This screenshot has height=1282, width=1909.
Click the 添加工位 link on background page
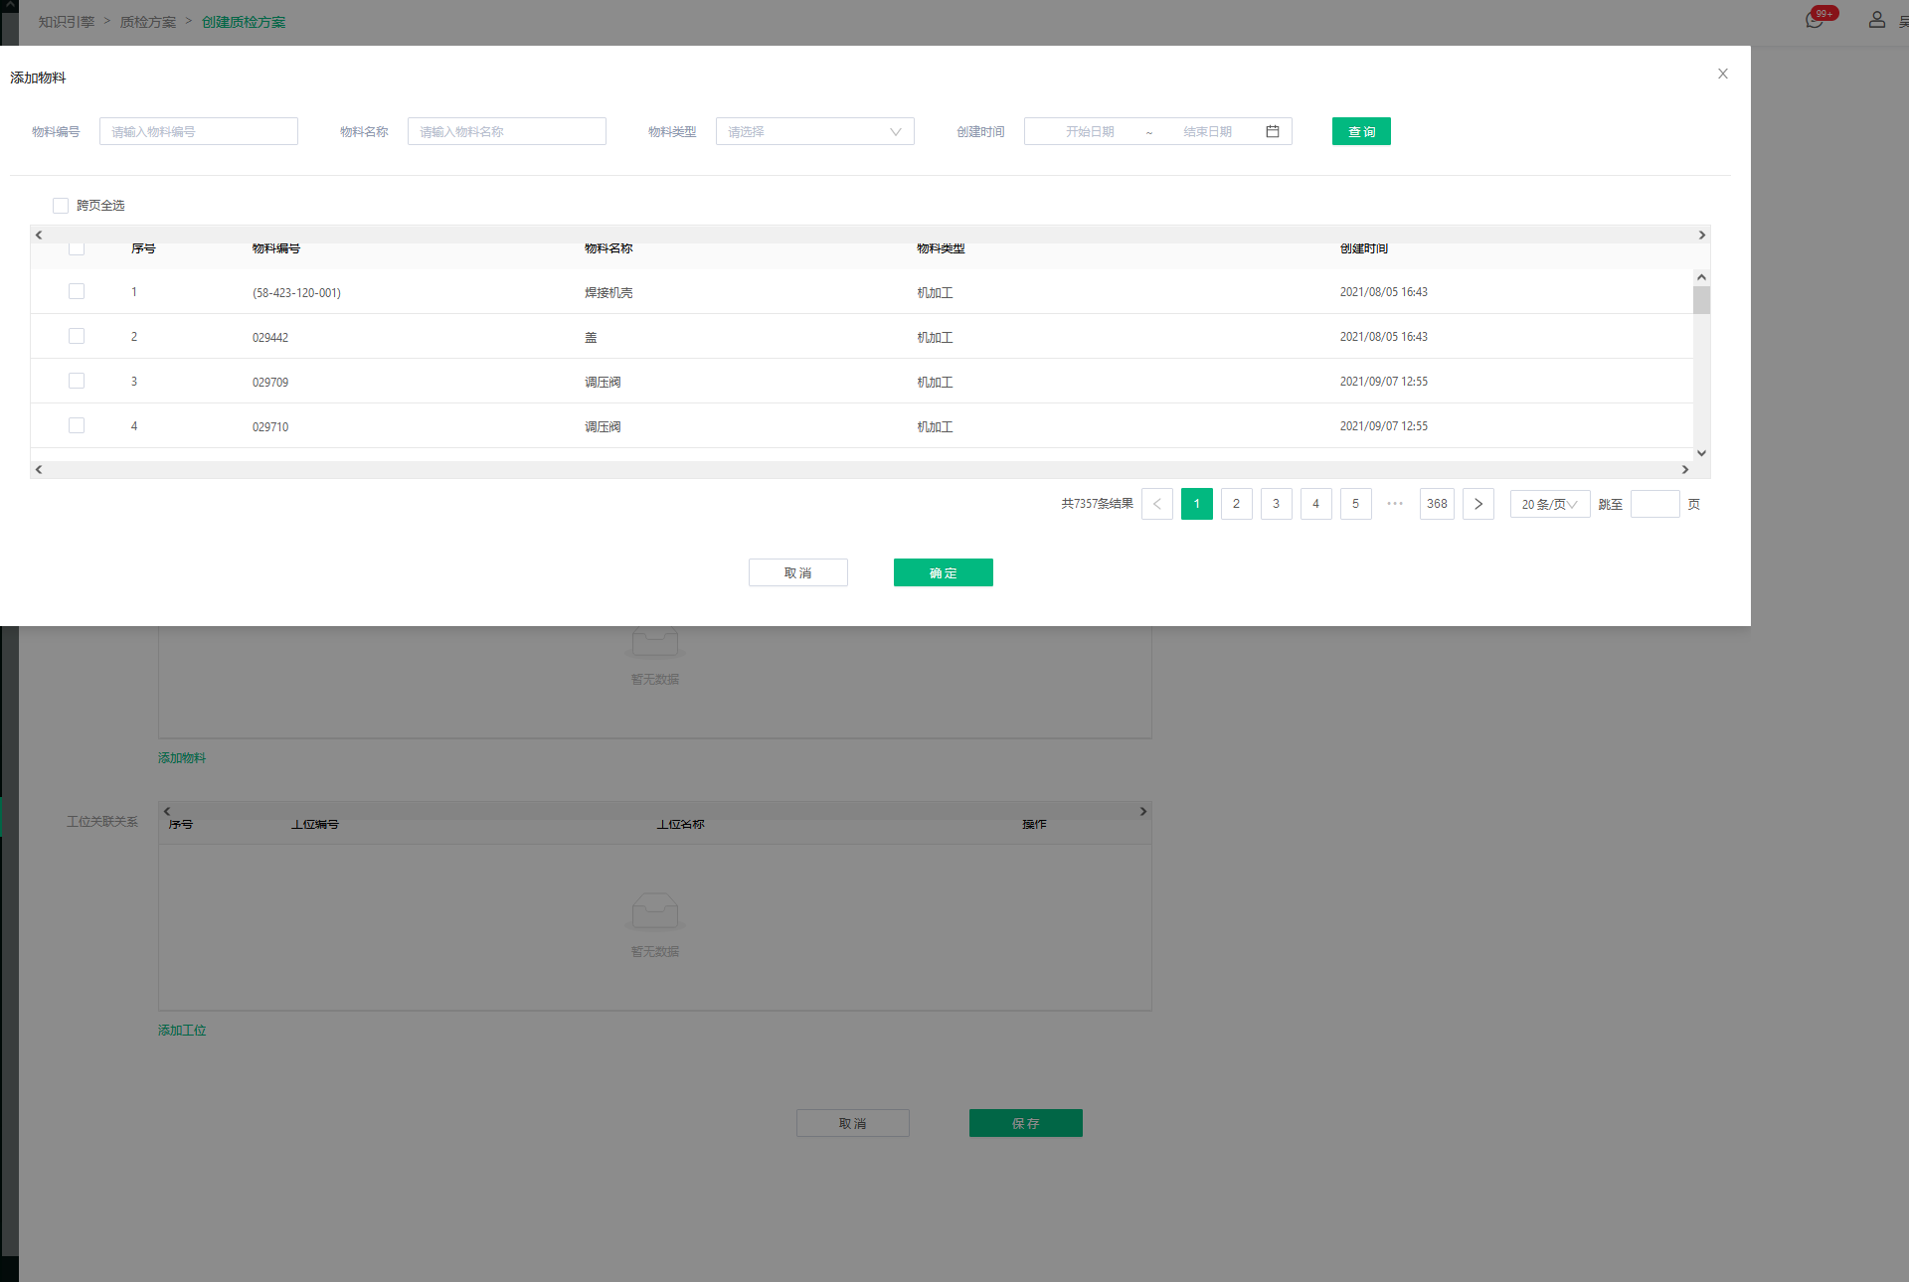pyautogui.click(x=182, y=1031)
